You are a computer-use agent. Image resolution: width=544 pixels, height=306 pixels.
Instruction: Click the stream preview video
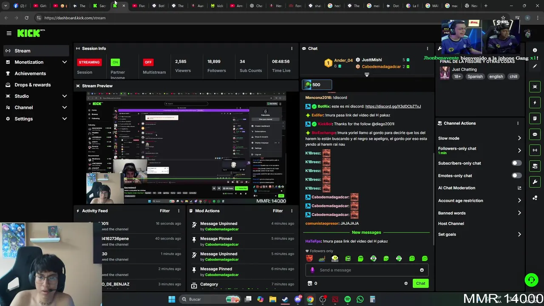coord(186,147)
